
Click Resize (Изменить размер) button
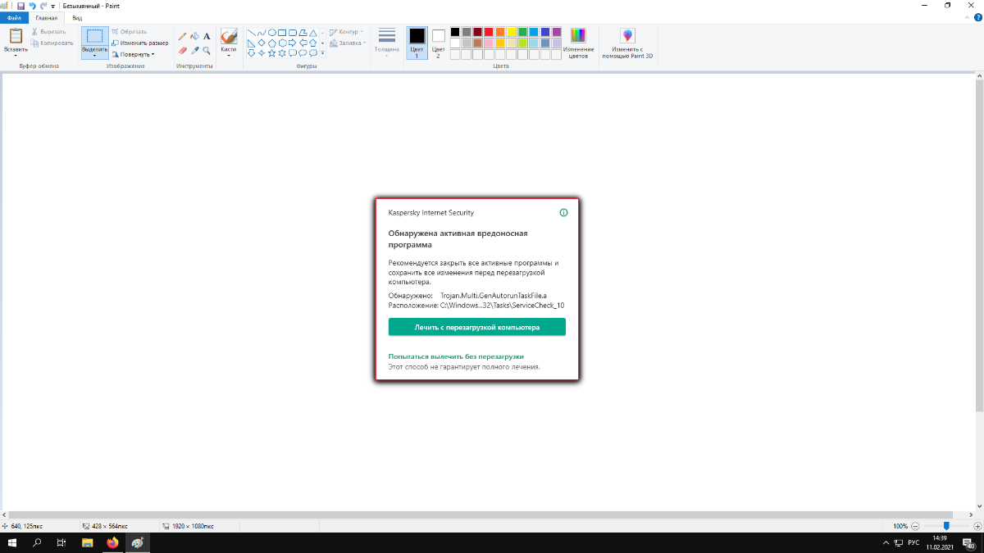139,43
